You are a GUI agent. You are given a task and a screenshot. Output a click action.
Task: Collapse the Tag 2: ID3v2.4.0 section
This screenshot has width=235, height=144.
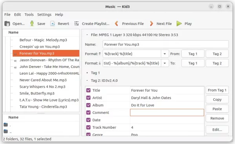pyautogui.click(x=87, y=80)
